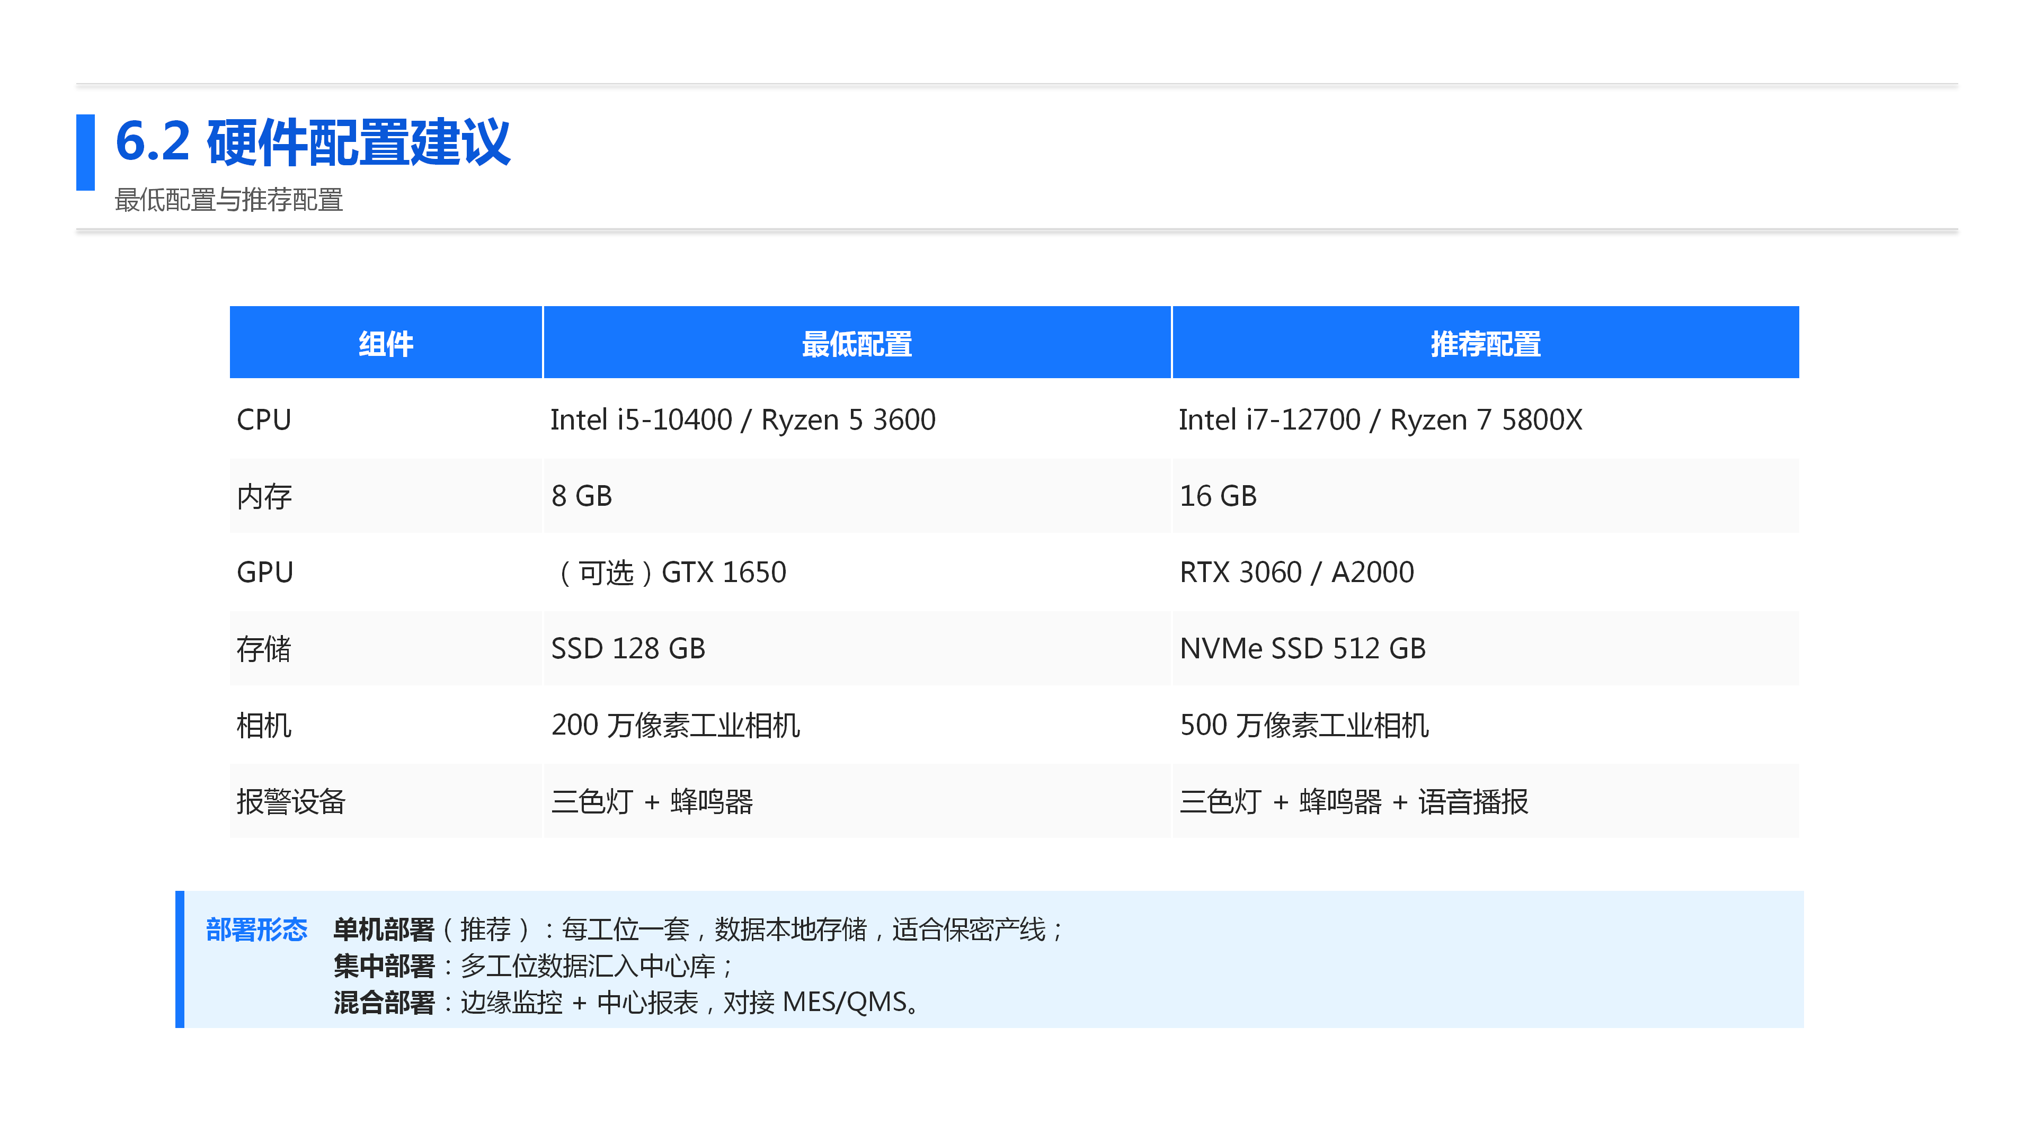Image resolution: width=2034 pixels, height=1144 pixels.
Task: Select the GPU row label
Action: click(264, 573)
